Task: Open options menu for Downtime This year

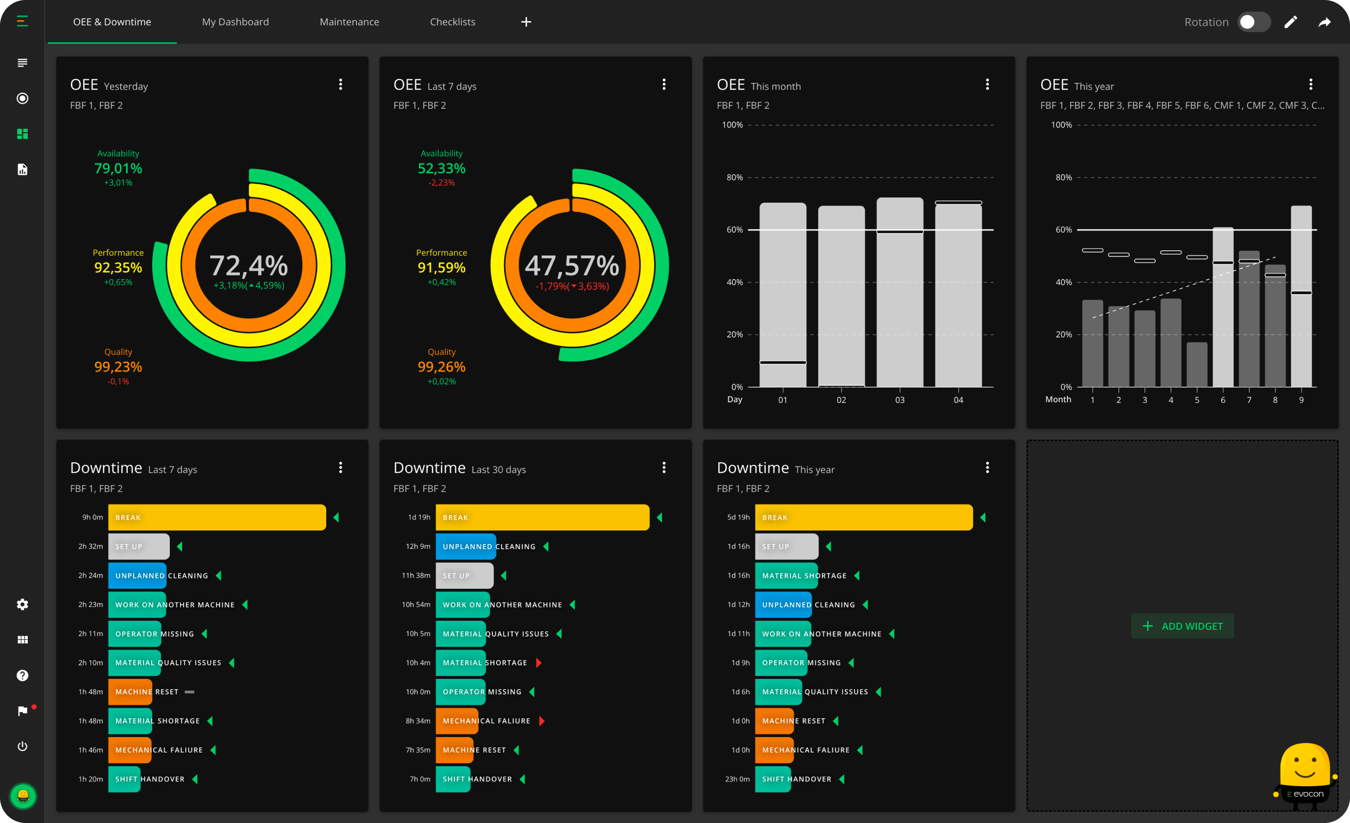Action: click(987, 468)
